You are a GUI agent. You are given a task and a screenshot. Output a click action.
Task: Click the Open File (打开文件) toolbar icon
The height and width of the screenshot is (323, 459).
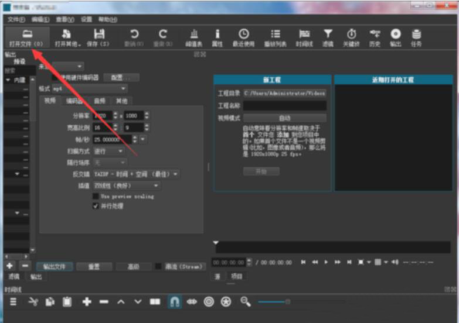26,37
